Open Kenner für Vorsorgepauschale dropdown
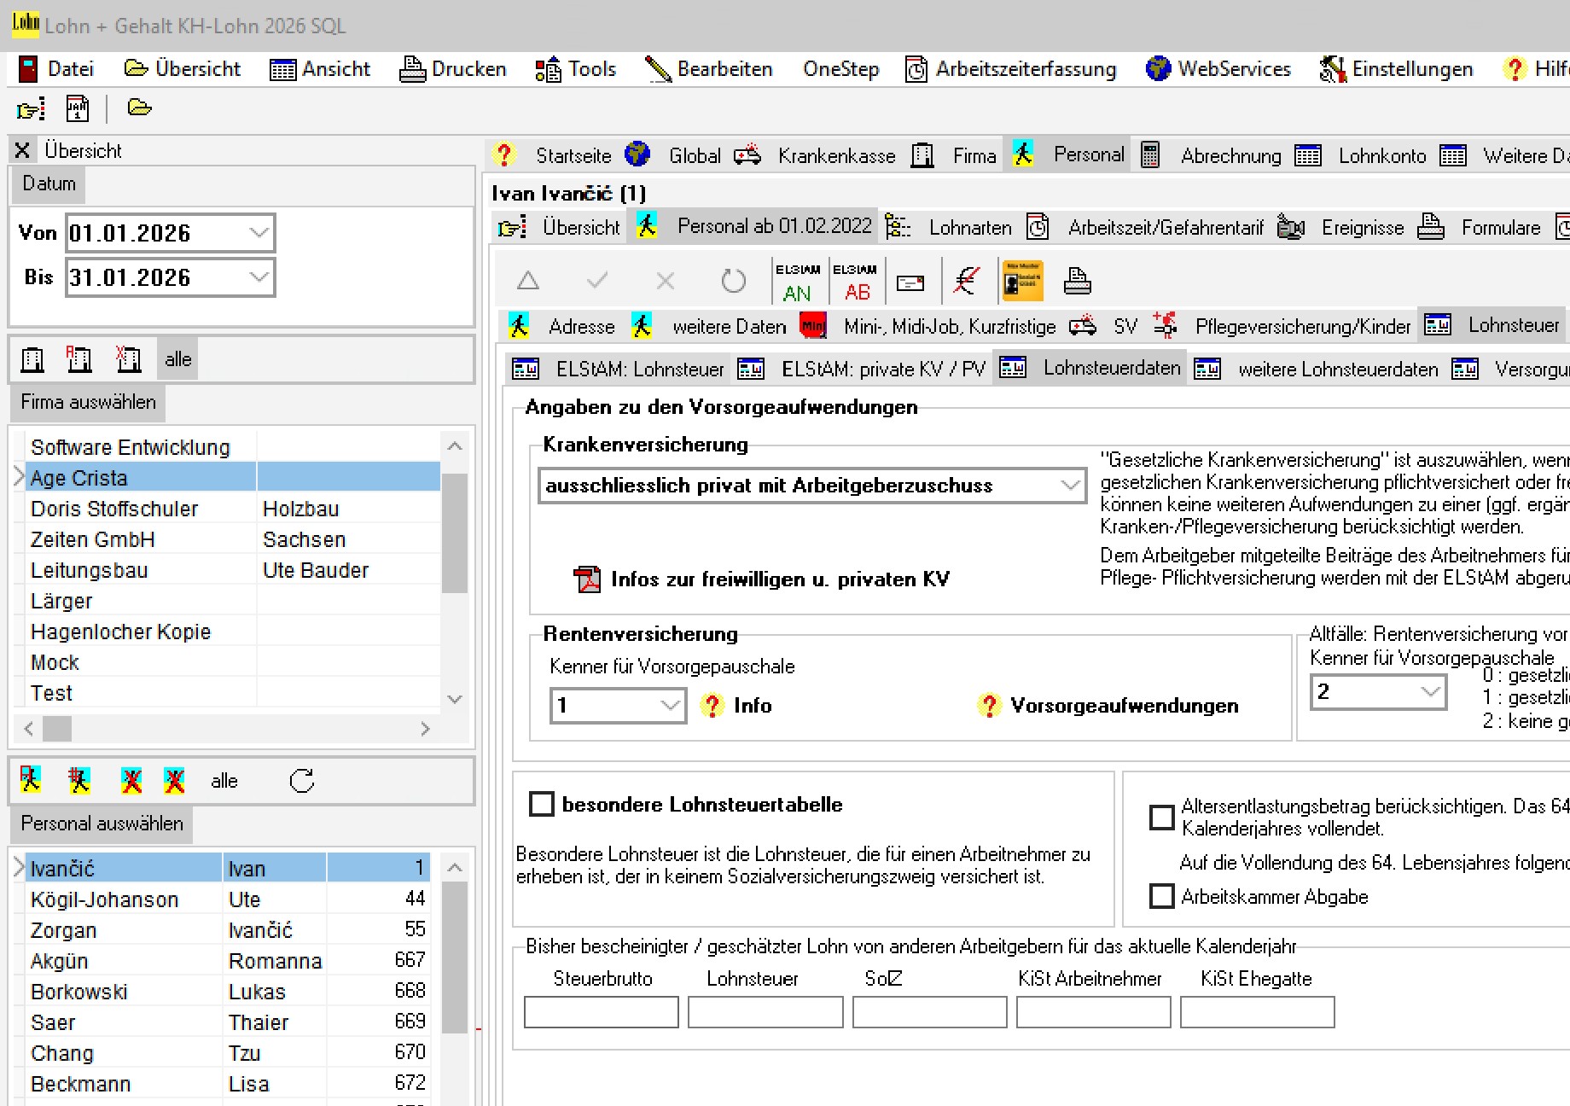This screenshot has width=1570, height=1106. [670, 706]
